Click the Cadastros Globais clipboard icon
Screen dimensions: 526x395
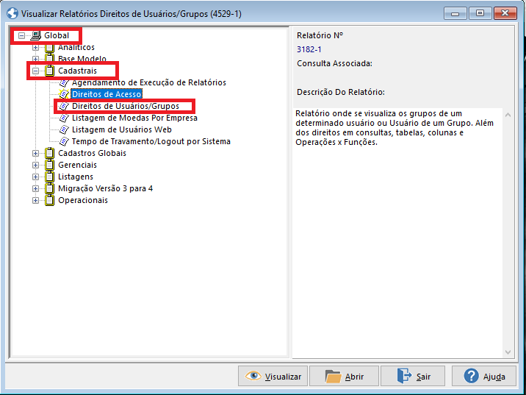pyautogui.click(x=50, y=153)
